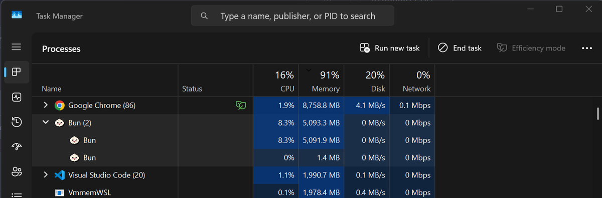
Task: Open the Startup apps page in sidebar
Action: pyautogui.click(x=16, y=146)
